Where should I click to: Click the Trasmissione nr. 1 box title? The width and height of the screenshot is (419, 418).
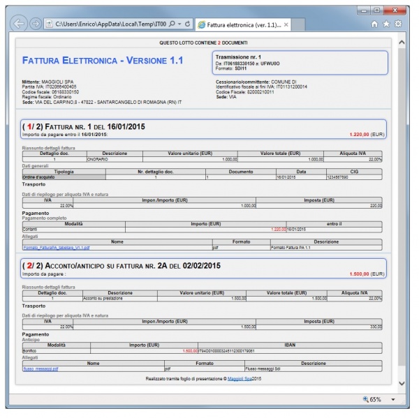(238, 57)
